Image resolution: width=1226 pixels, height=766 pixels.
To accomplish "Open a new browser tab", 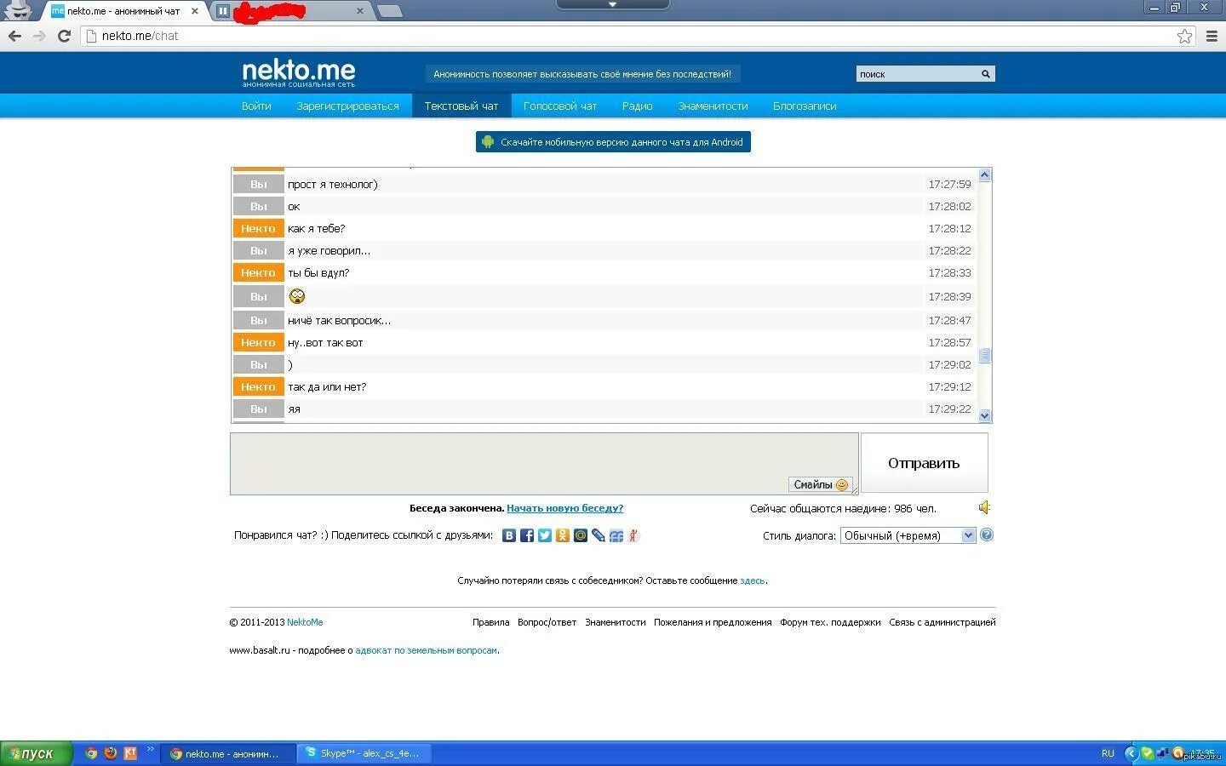I will (x=389, y=11).
